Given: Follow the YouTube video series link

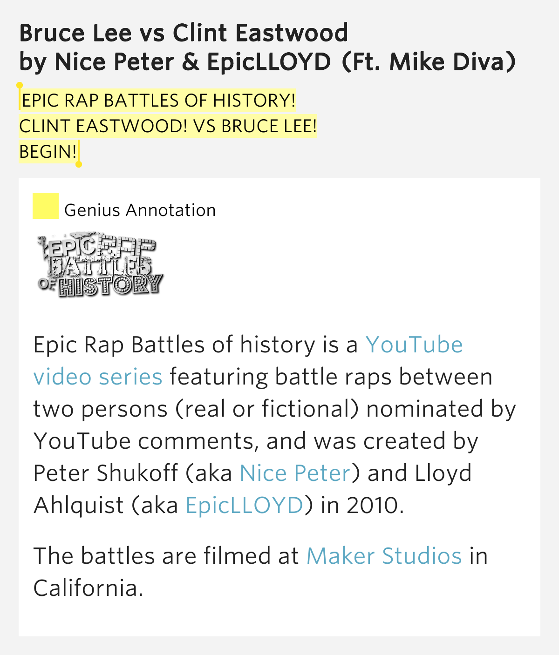Looking at the screenshot, I should coord(248,361).
